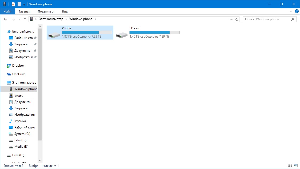Image resolution: width=300 pixels, height=169 pixels.
Task: Open Dropbox in navigation pane
Action: click(x=18, y=66)
